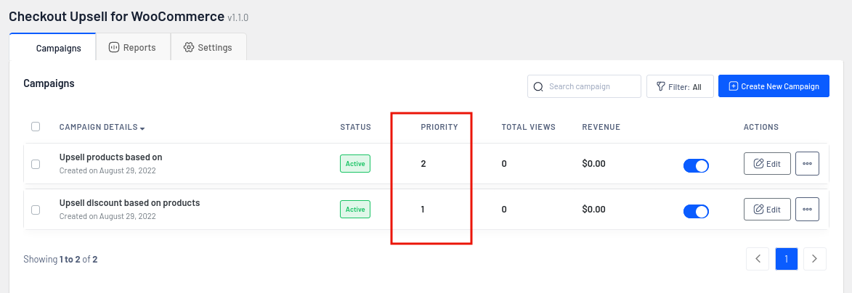Go to next page arrow
The height and width of the screenshot is (293, 852).
tap(814, 259)
